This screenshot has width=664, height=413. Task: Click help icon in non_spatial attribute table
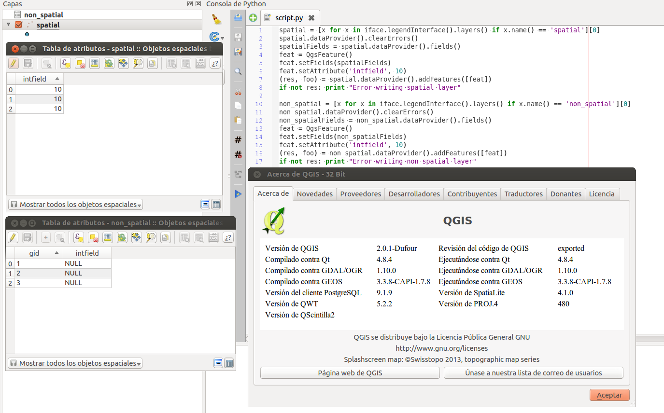[228, 237]
